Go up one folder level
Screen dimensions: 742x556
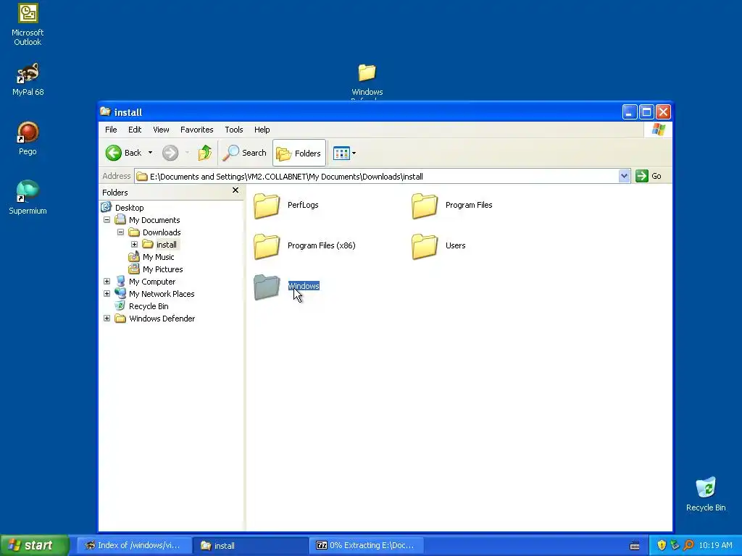point(204,153)
